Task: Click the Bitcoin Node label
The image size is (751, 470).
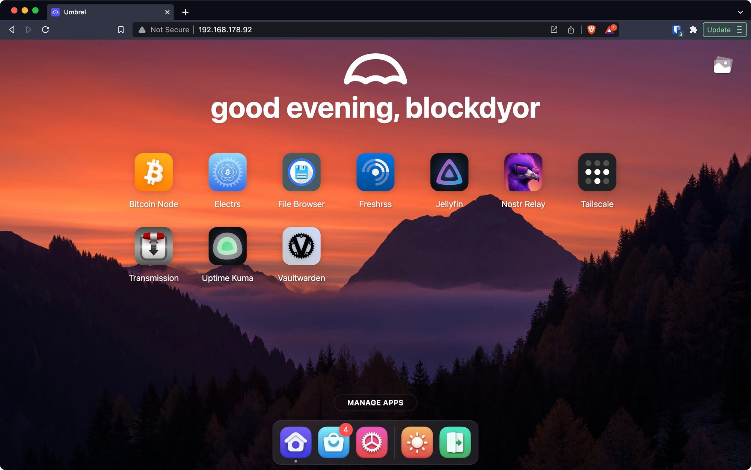Action: pos(154,204)
